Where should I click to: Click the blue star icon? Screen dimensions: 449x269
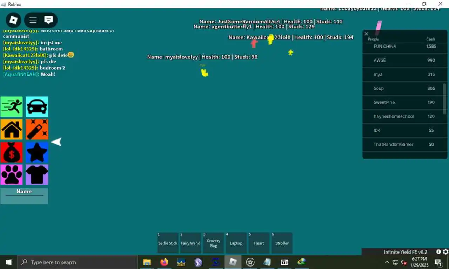[37, 152]
